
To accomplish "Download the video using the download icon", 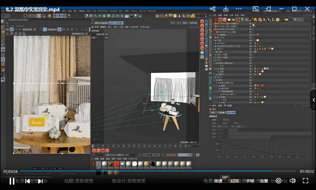I will coord(226,9).
